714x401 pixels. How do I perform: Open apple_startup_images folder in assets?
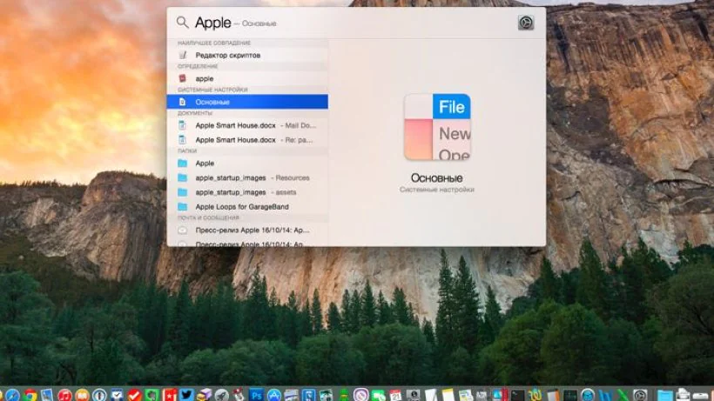247,192
